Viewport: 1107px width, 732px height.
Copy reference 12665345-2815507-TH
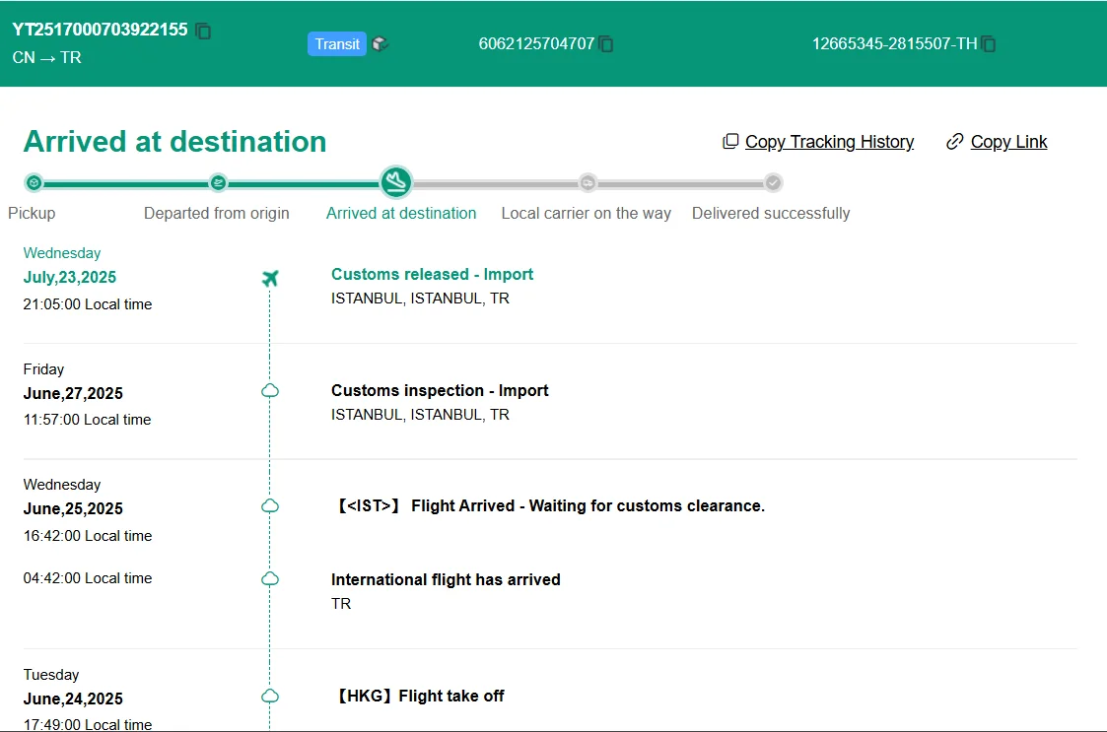click(989, 44)
